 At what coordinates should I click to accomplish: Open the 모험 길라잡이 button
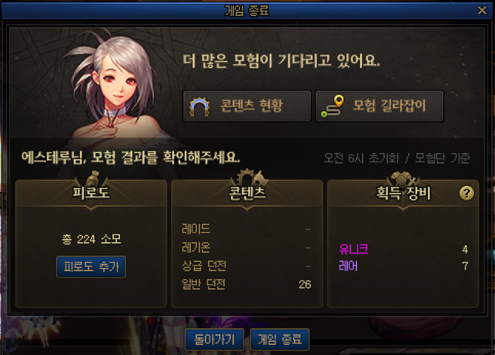click(x=380, y=106)
